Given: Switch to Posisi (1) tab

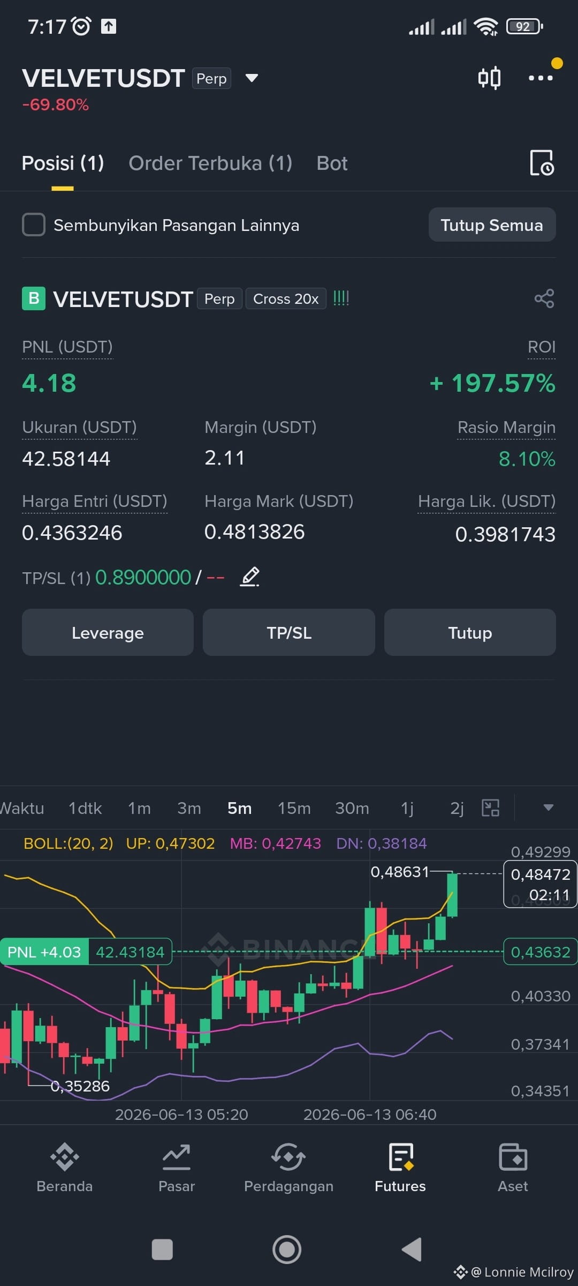Looking at the screenshot, I should coord(63,163).
